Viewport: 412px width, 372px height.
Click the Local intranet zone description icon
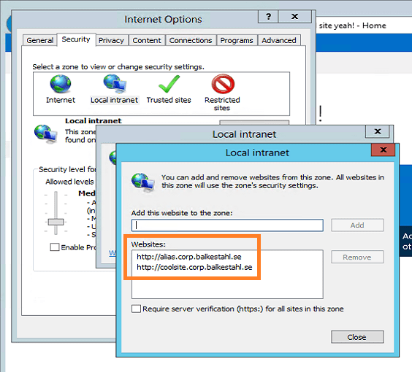[46, 133]
